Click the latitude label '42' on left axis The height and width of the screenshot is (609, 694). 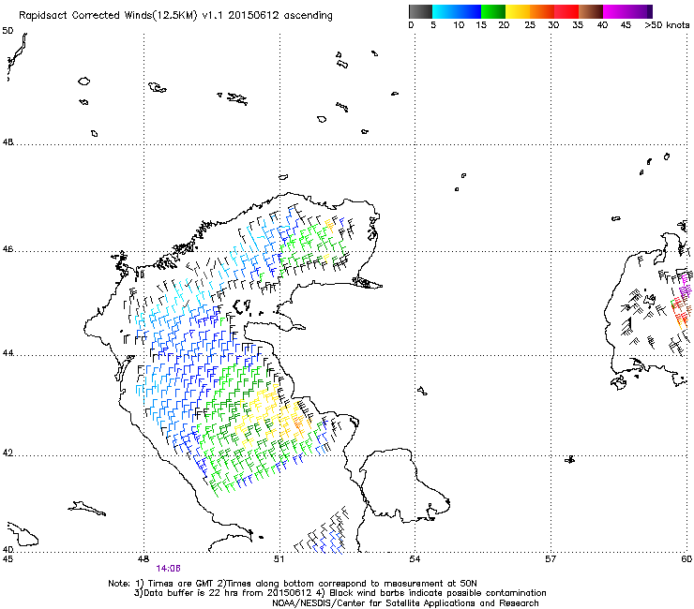click(x=8, y=453)
